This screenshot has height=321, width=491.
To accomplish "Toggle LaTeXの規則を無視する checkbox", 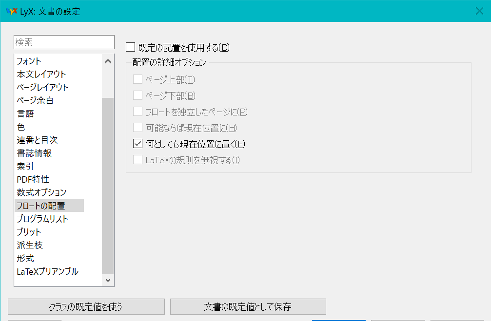I will [x=138, y=160].
